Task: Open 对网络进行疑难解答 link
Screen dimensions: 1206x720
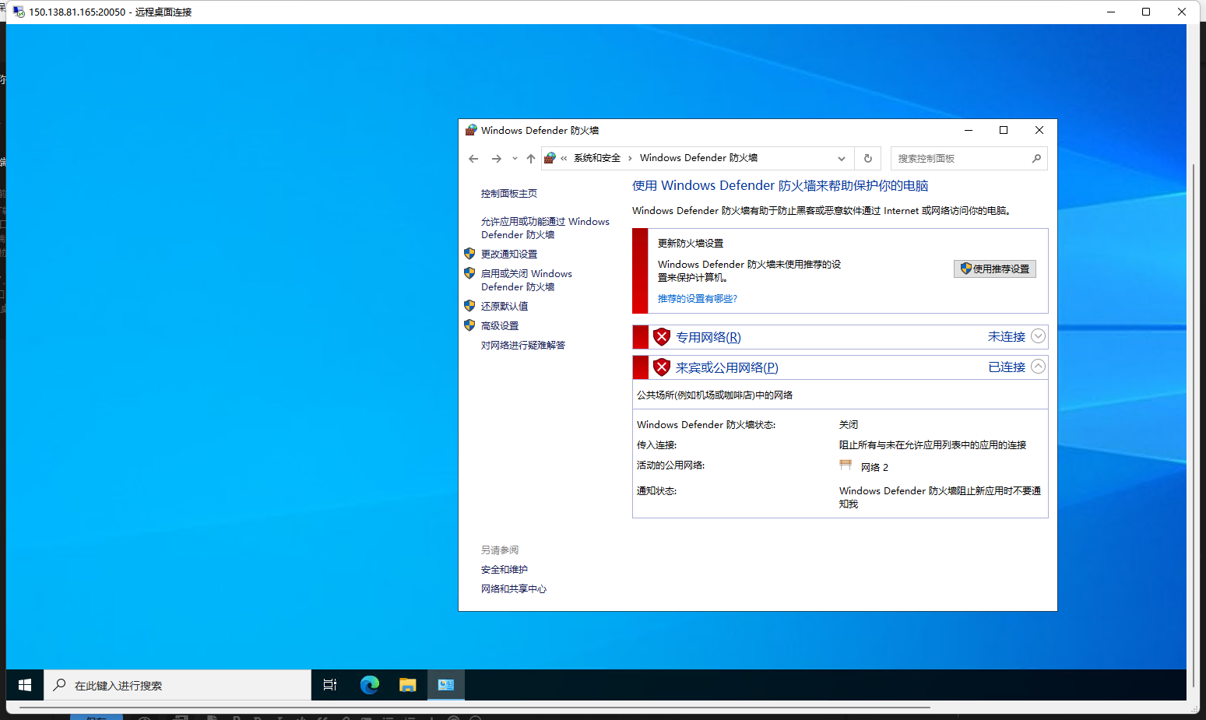Action: (x=523, y=346)
